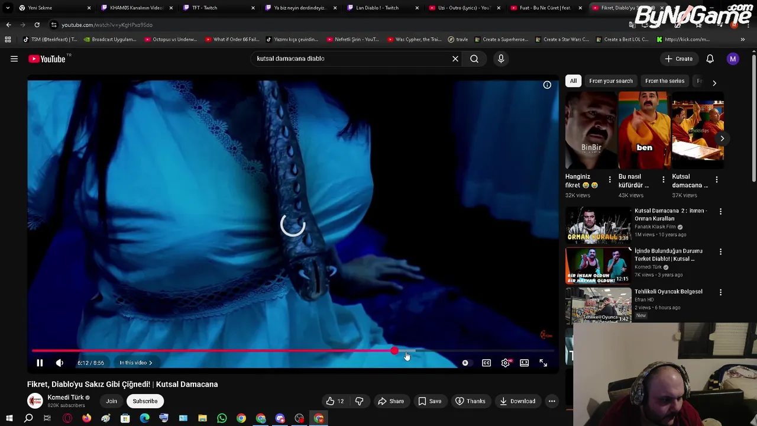Open the apps grid in bookmarks bar
This screenshot has width=757, height=426.
point(8,40)
